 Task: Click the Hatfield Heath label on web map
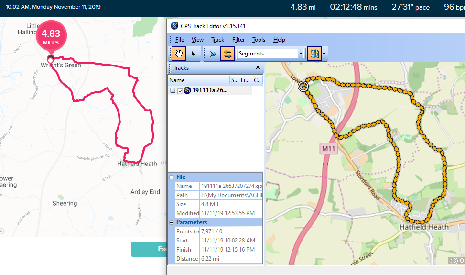pos(137,164)
